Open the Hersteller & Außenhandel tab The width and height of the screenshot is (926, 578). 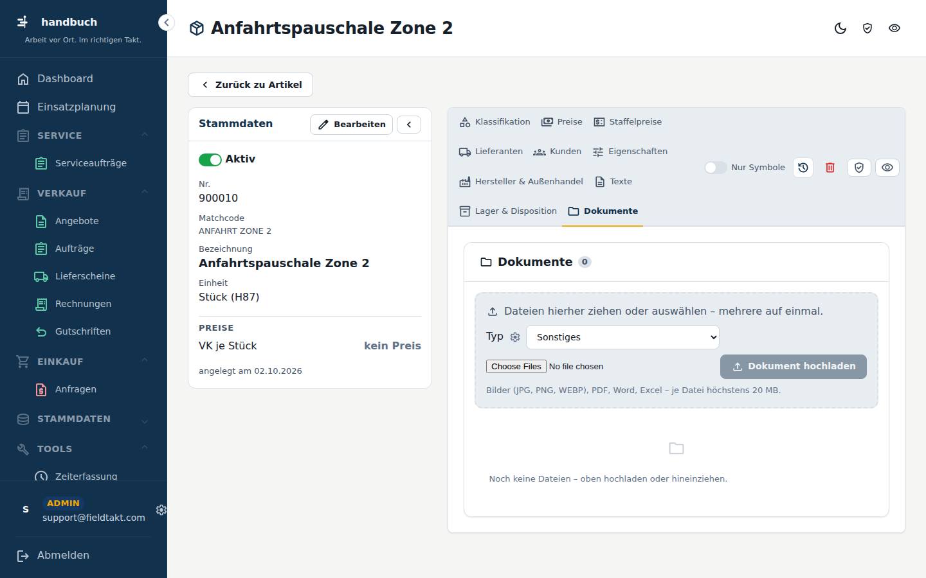[521, 182]
